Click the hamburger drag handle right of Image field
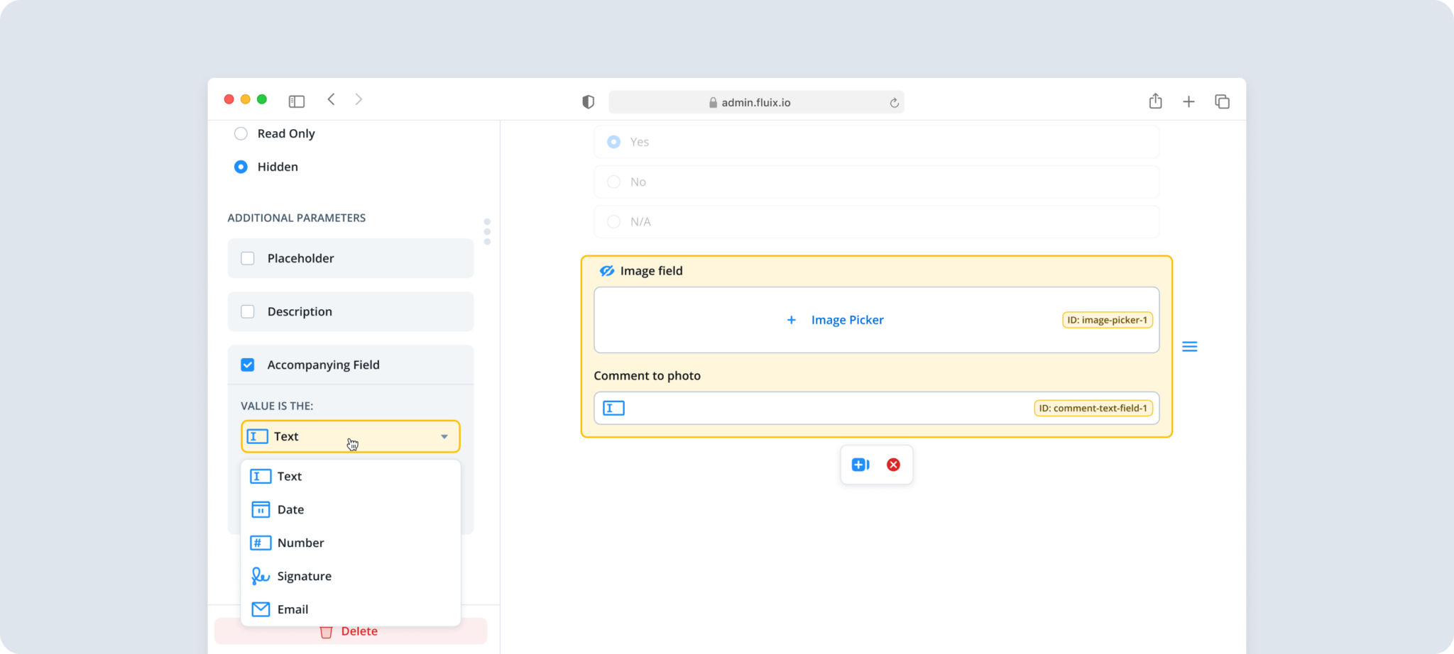This screenshot has width=1454, height=654. tap(1191, 346)
